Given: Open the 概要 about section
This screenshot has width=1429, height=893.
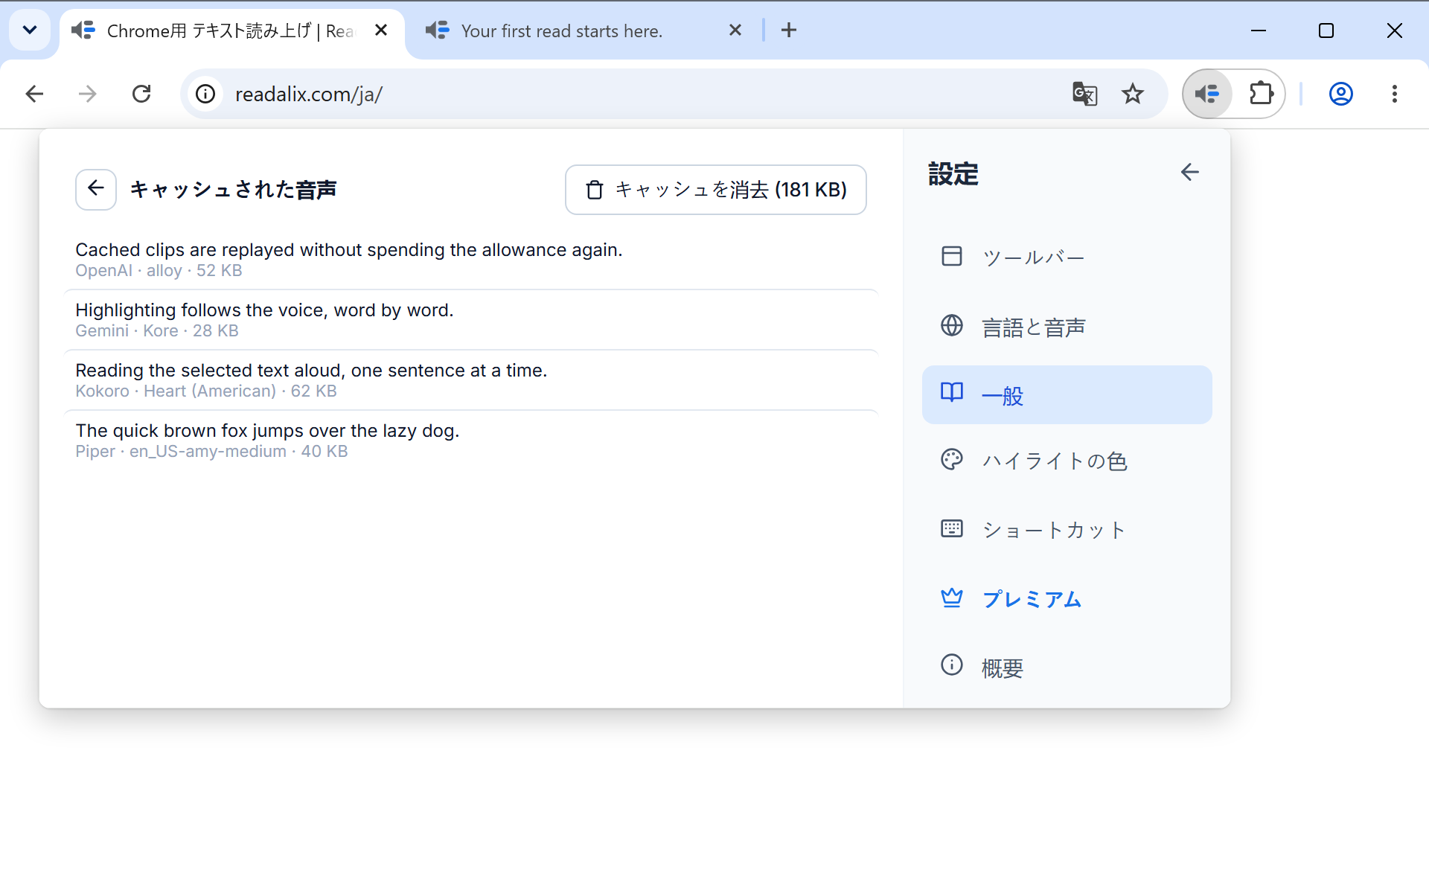Looking at the screenshot, I should point(1067,667).
